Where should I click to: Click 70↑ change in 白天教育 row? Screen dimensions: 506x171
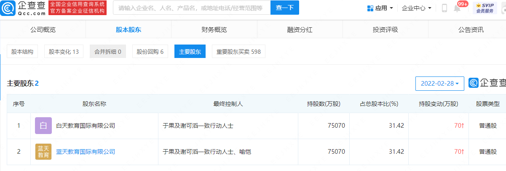459,126
